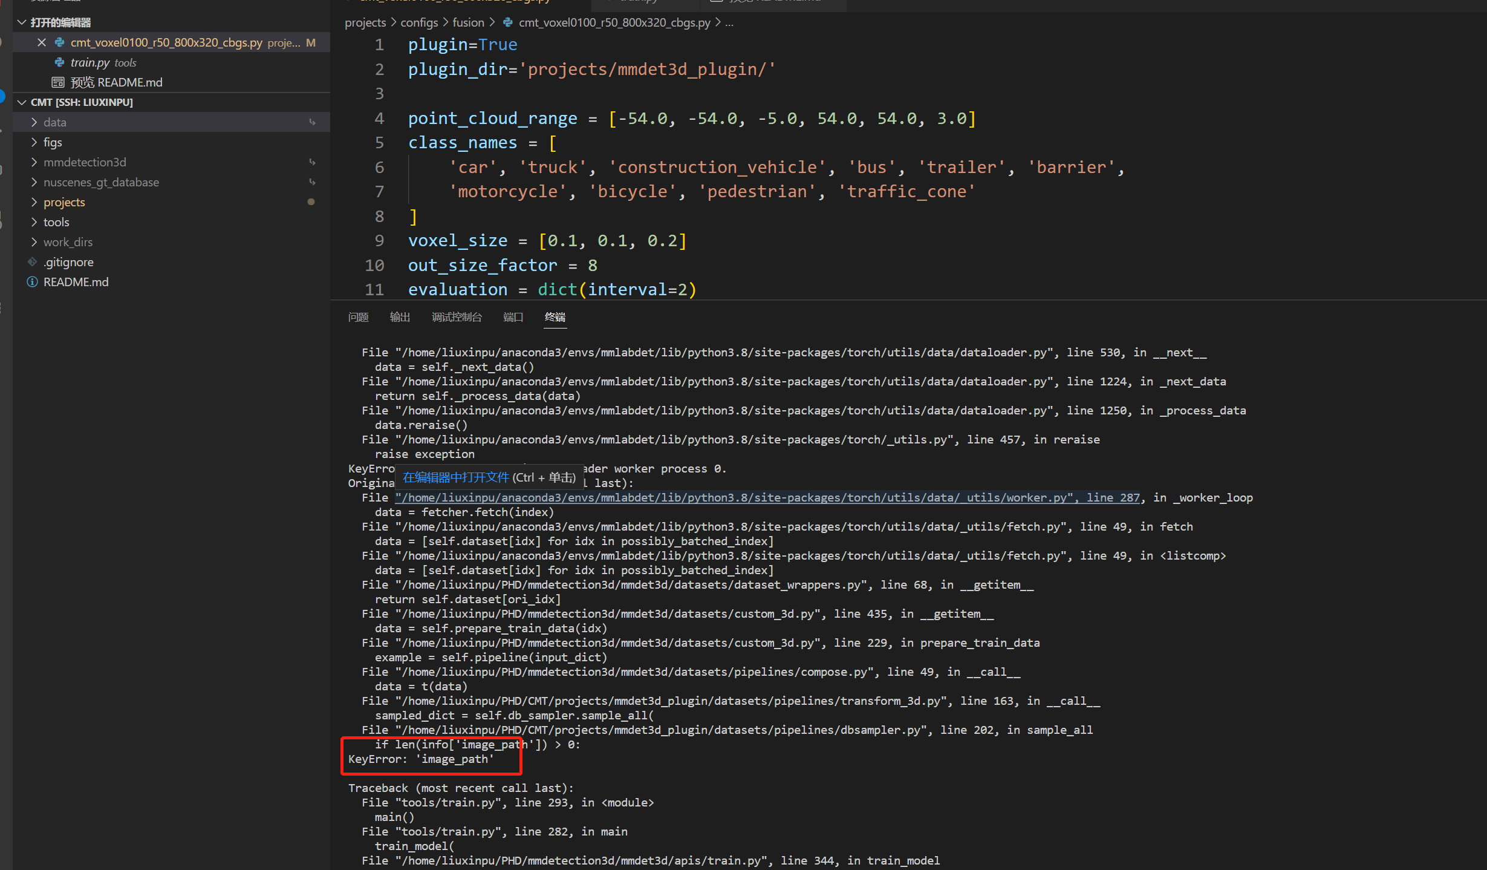
Task: Collapse the CMT [SSH: LIUXINPU] section
Action: [x=22, y=102]
